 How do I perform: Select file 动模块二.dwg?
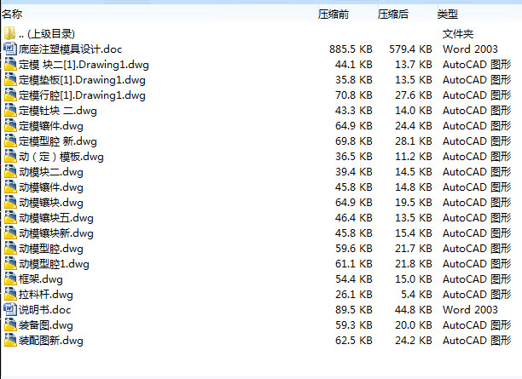(x=51, y=172)
